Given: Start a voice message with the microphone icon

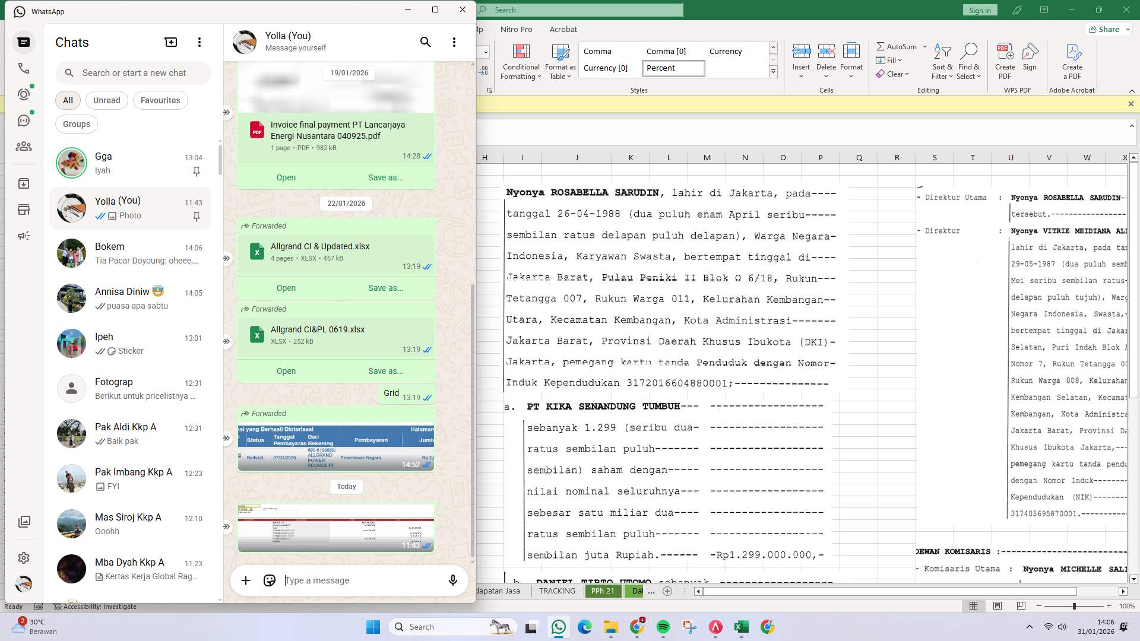Looking at the screenshot, I should pyautogui.click(x=452, y=580).
